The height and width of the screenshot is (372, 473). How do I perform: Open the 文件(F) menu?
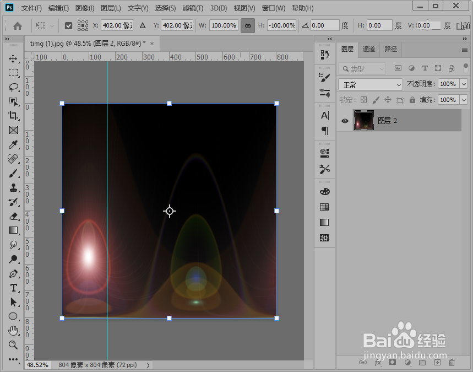point(31,8)
